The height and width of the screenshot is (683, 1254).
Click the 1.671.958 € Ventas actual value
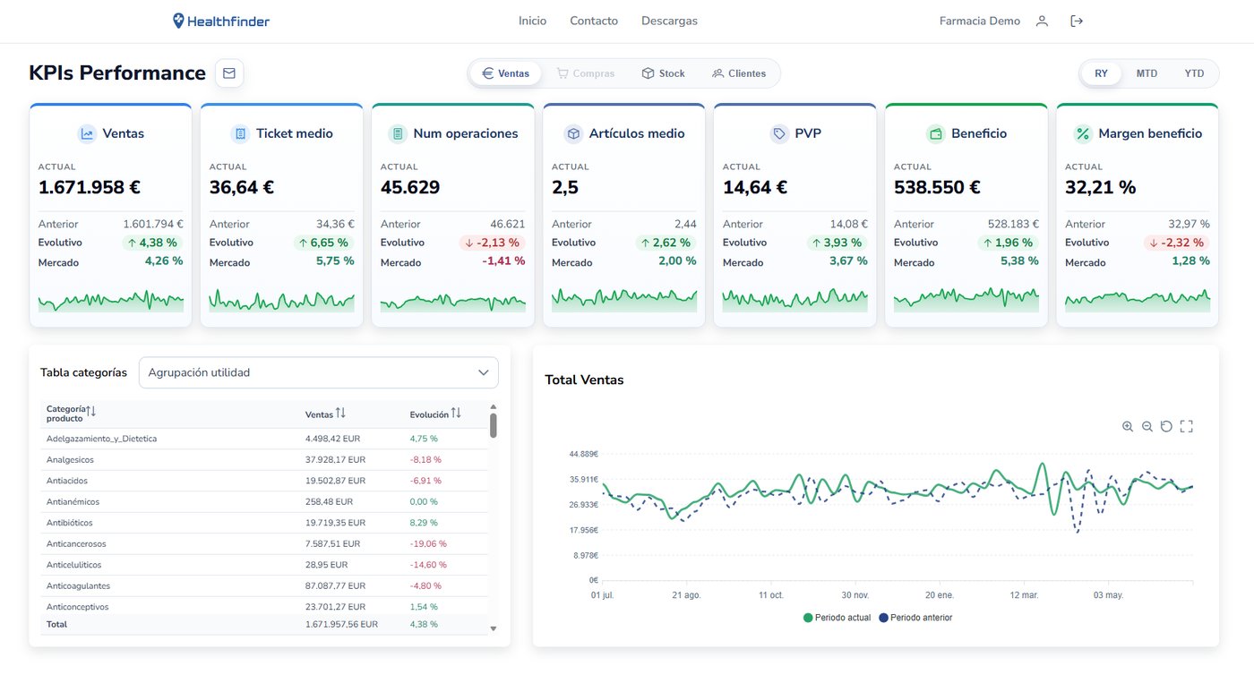[90, 188]
